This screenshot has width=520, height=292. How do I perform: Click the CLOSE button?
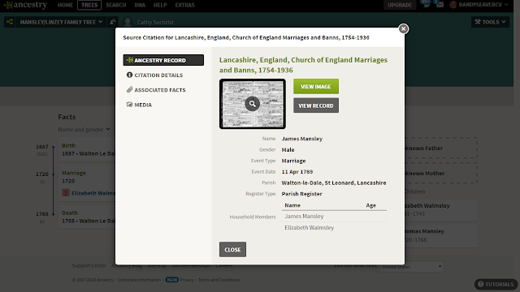click(232, 249)
